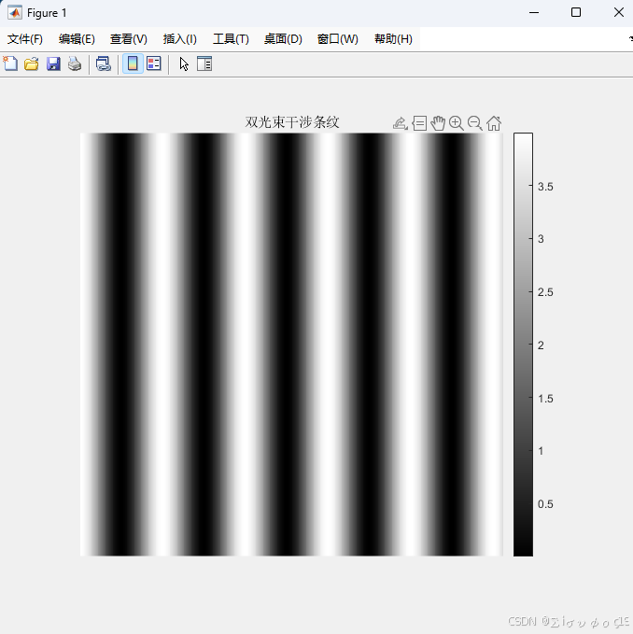The width and height of the screenshot is (633, 634).
Task: Click the MATLAB logo in title bar
Action: (x=15, y=13)
